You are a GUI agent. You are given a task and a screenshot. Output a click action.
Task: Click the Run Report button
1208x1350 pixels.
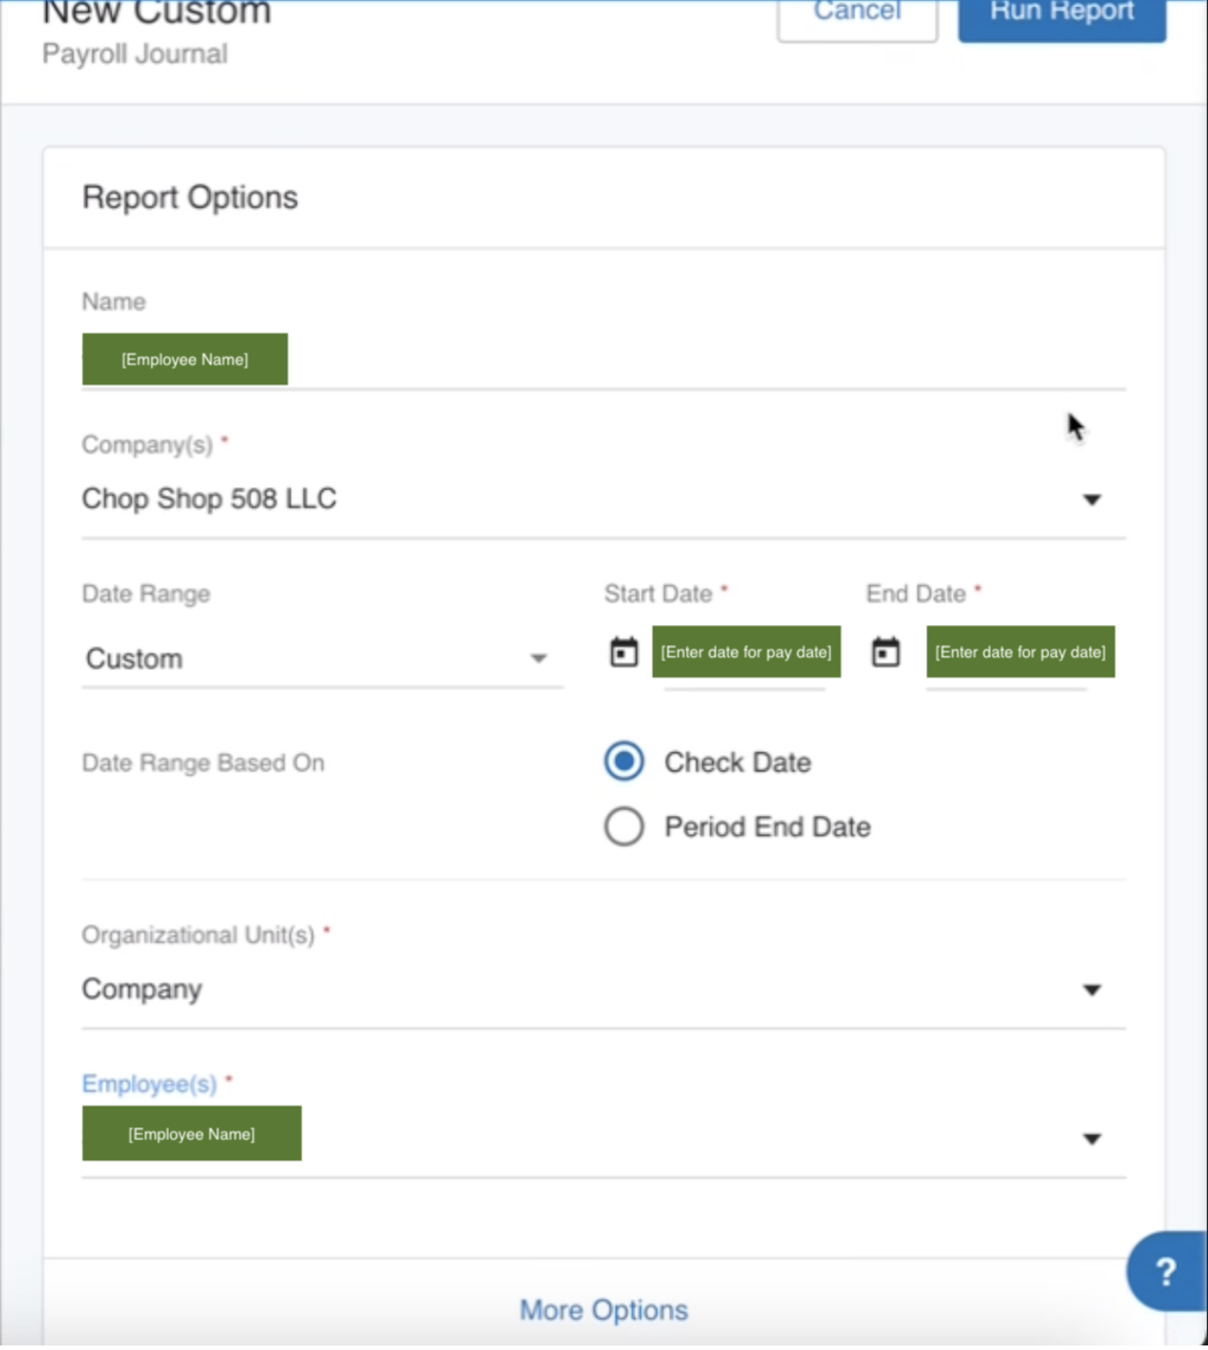point(1061,15)
